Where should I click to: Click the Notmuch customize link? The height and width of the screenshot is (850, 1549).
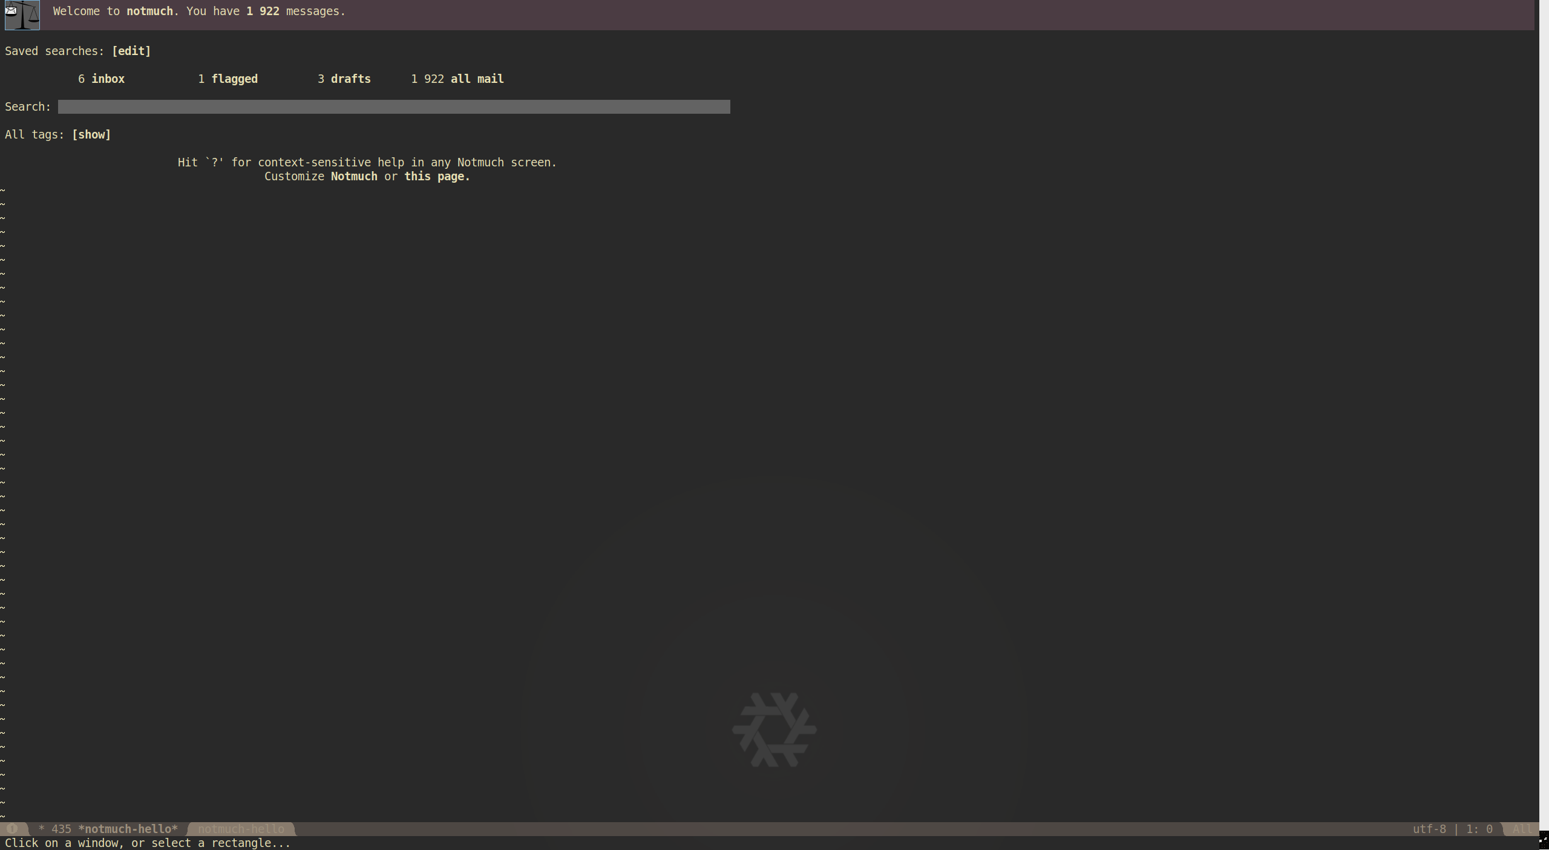pos(354,176)
